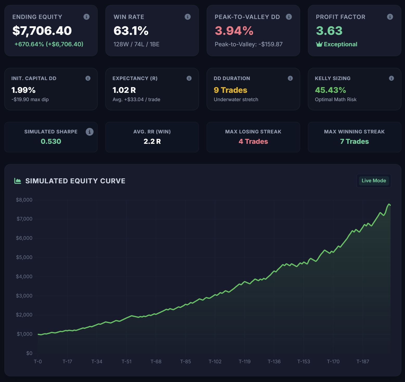
Task: Click the $0 y-axis label
Action: tap(29, 353)
